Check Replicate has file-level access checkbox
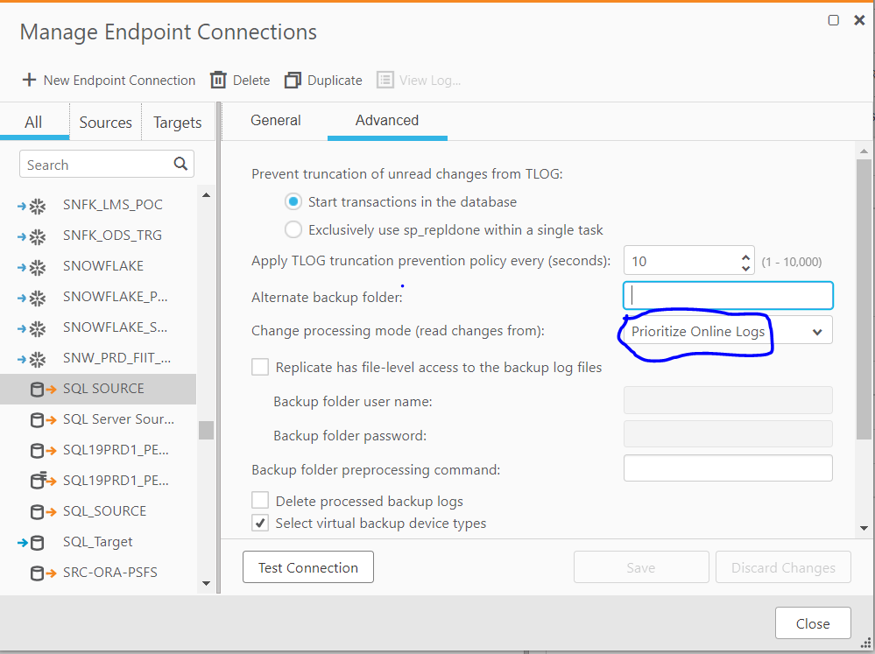 coord(260,367)
